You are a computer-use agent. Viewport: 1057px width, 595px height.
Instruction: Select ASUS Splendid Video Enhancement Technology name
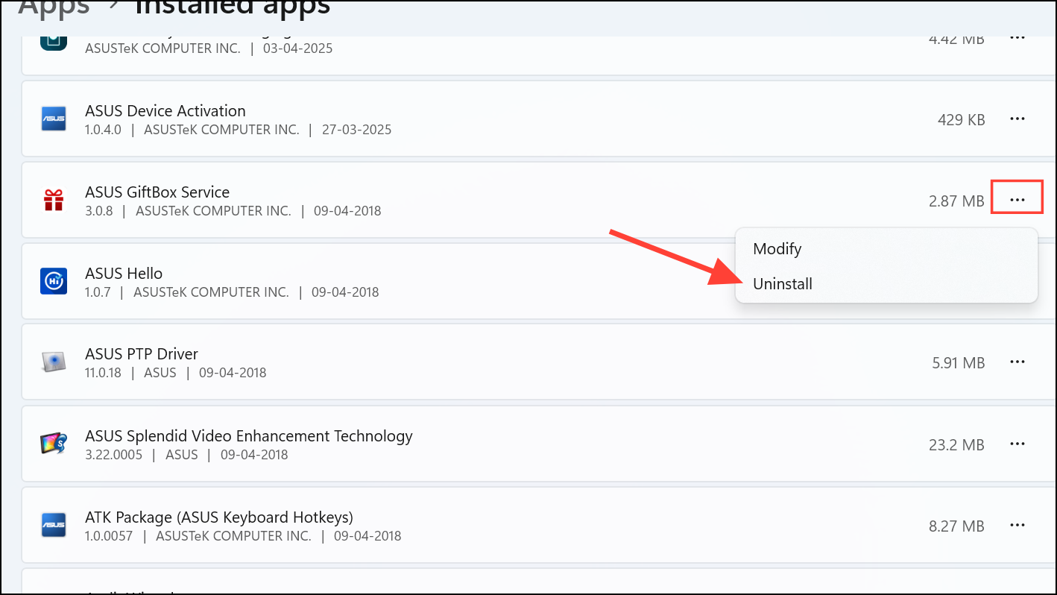tap(249, 436)
